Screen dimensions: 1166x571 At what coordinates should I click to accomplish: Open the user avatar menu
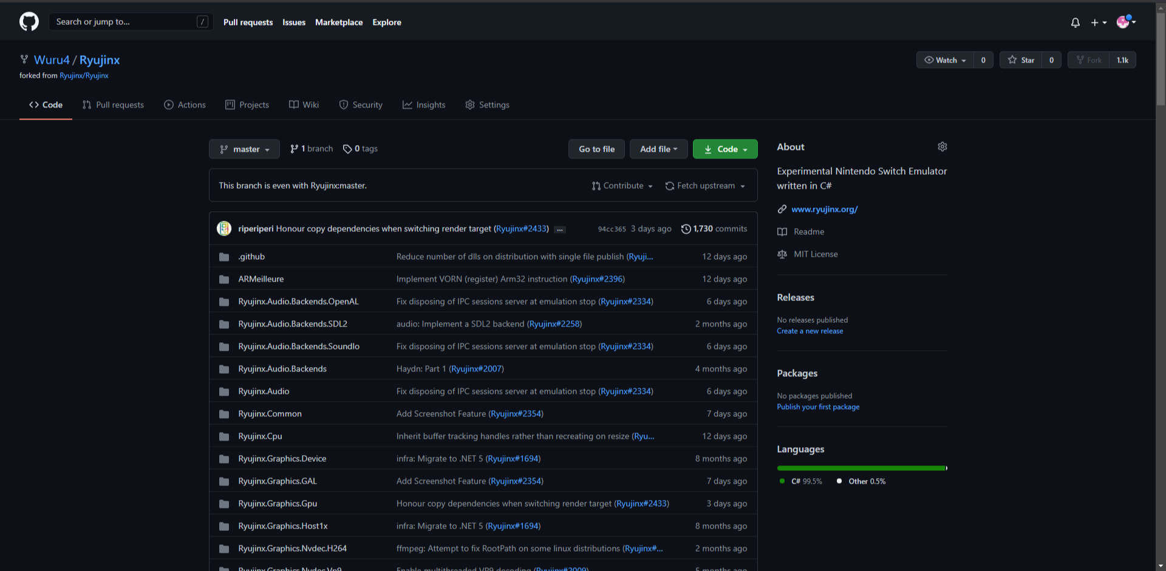[x=1126, y=22]
